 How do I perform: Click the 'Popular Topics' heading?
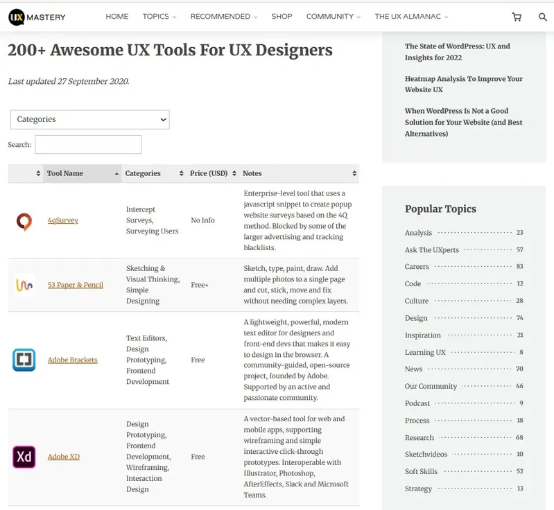(x=440, y=209)
